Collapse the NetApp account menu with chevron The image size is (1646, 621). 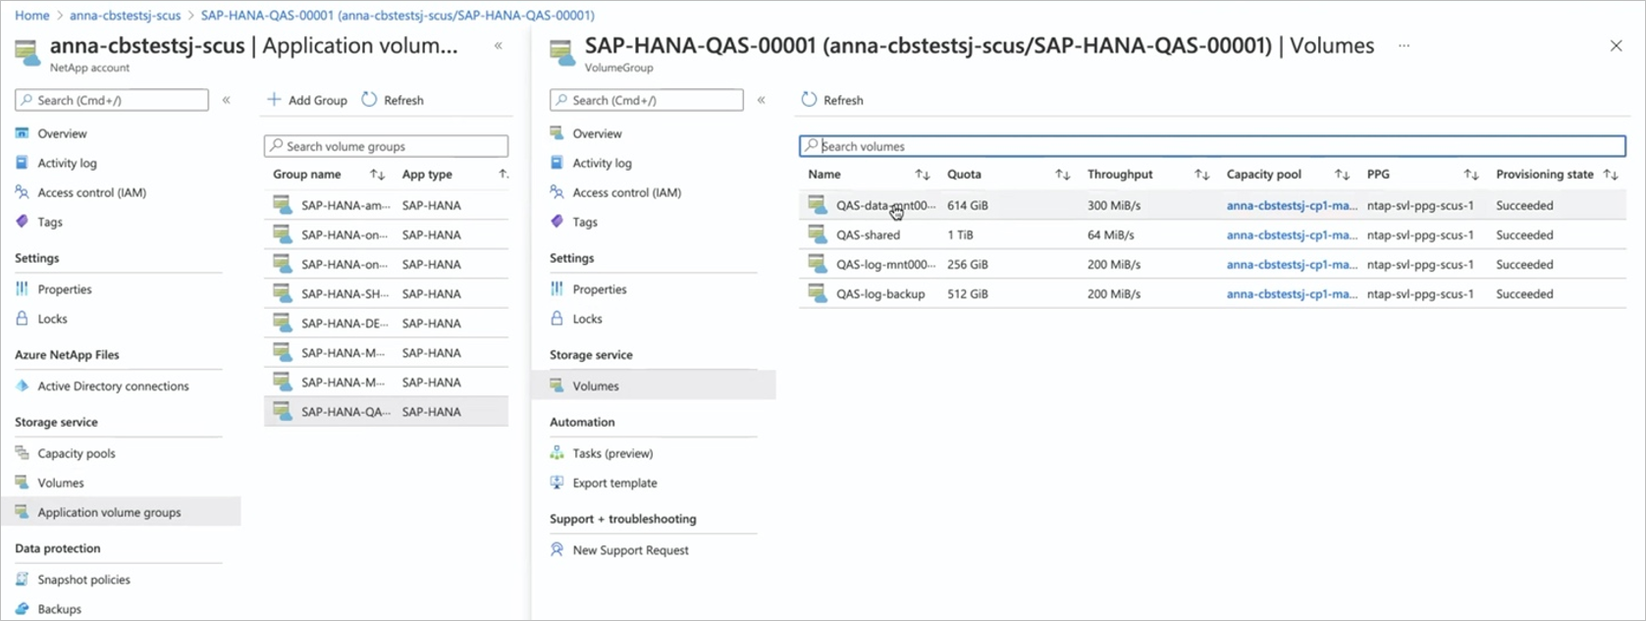(226, 100)
